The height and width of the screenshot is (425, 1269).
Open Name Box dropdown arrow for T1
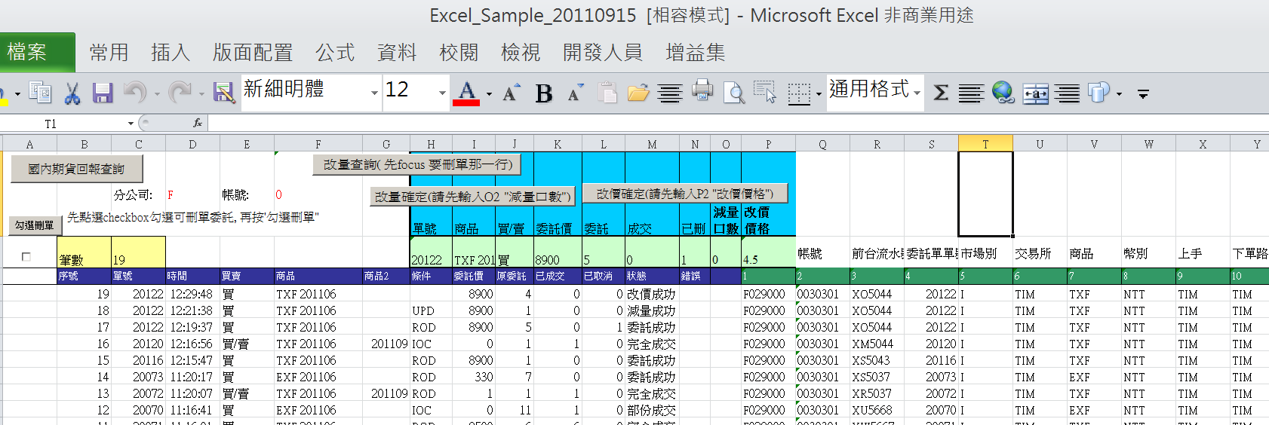pyautogui.click(x=131, y=124)
